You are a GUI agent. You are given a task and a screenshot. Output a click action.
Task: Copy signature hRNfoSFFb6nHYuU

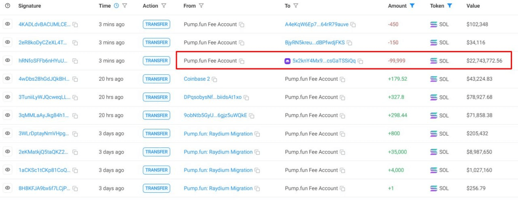pyautogui.click(x=75, y=61)
